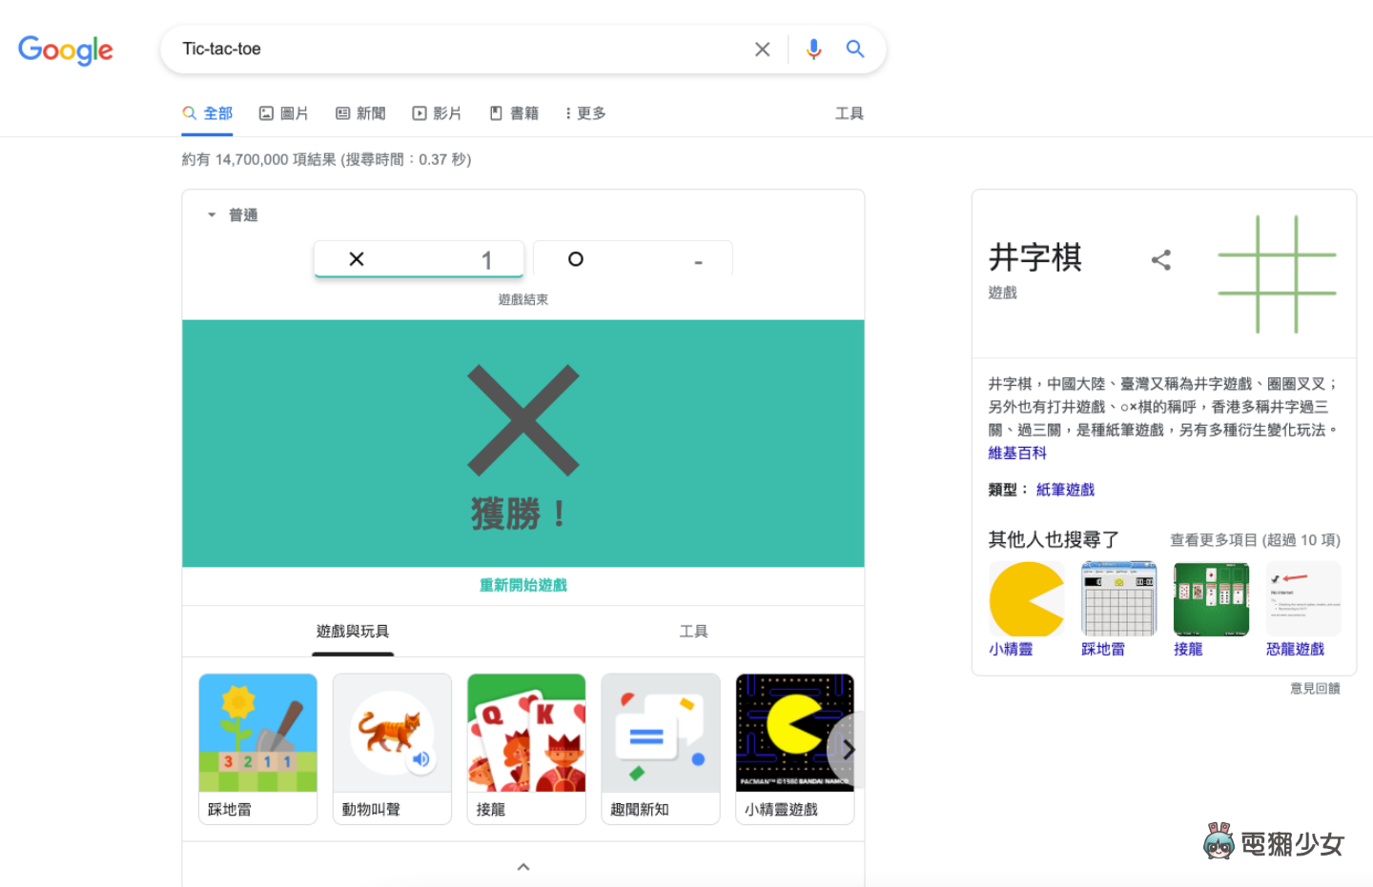Click 重新開始遊戲 to restart the game
The width and height of the screenshot is (1373, 887).
523,585
